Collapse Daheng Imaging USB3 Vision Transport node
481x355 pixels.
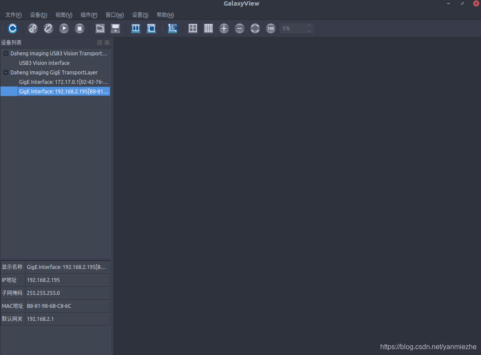6,53
